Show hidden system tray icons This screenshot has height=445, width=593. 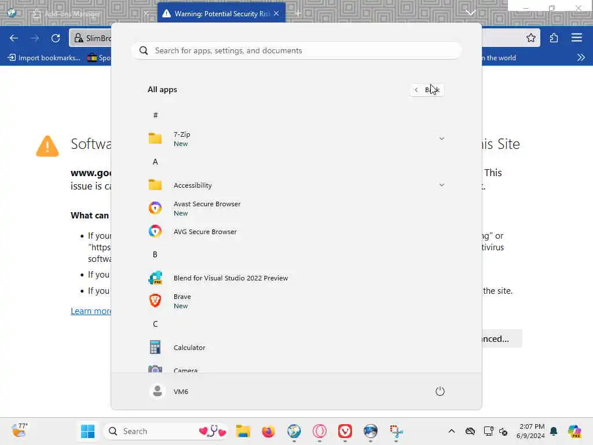pyautogui.click(x=452, y=431)
